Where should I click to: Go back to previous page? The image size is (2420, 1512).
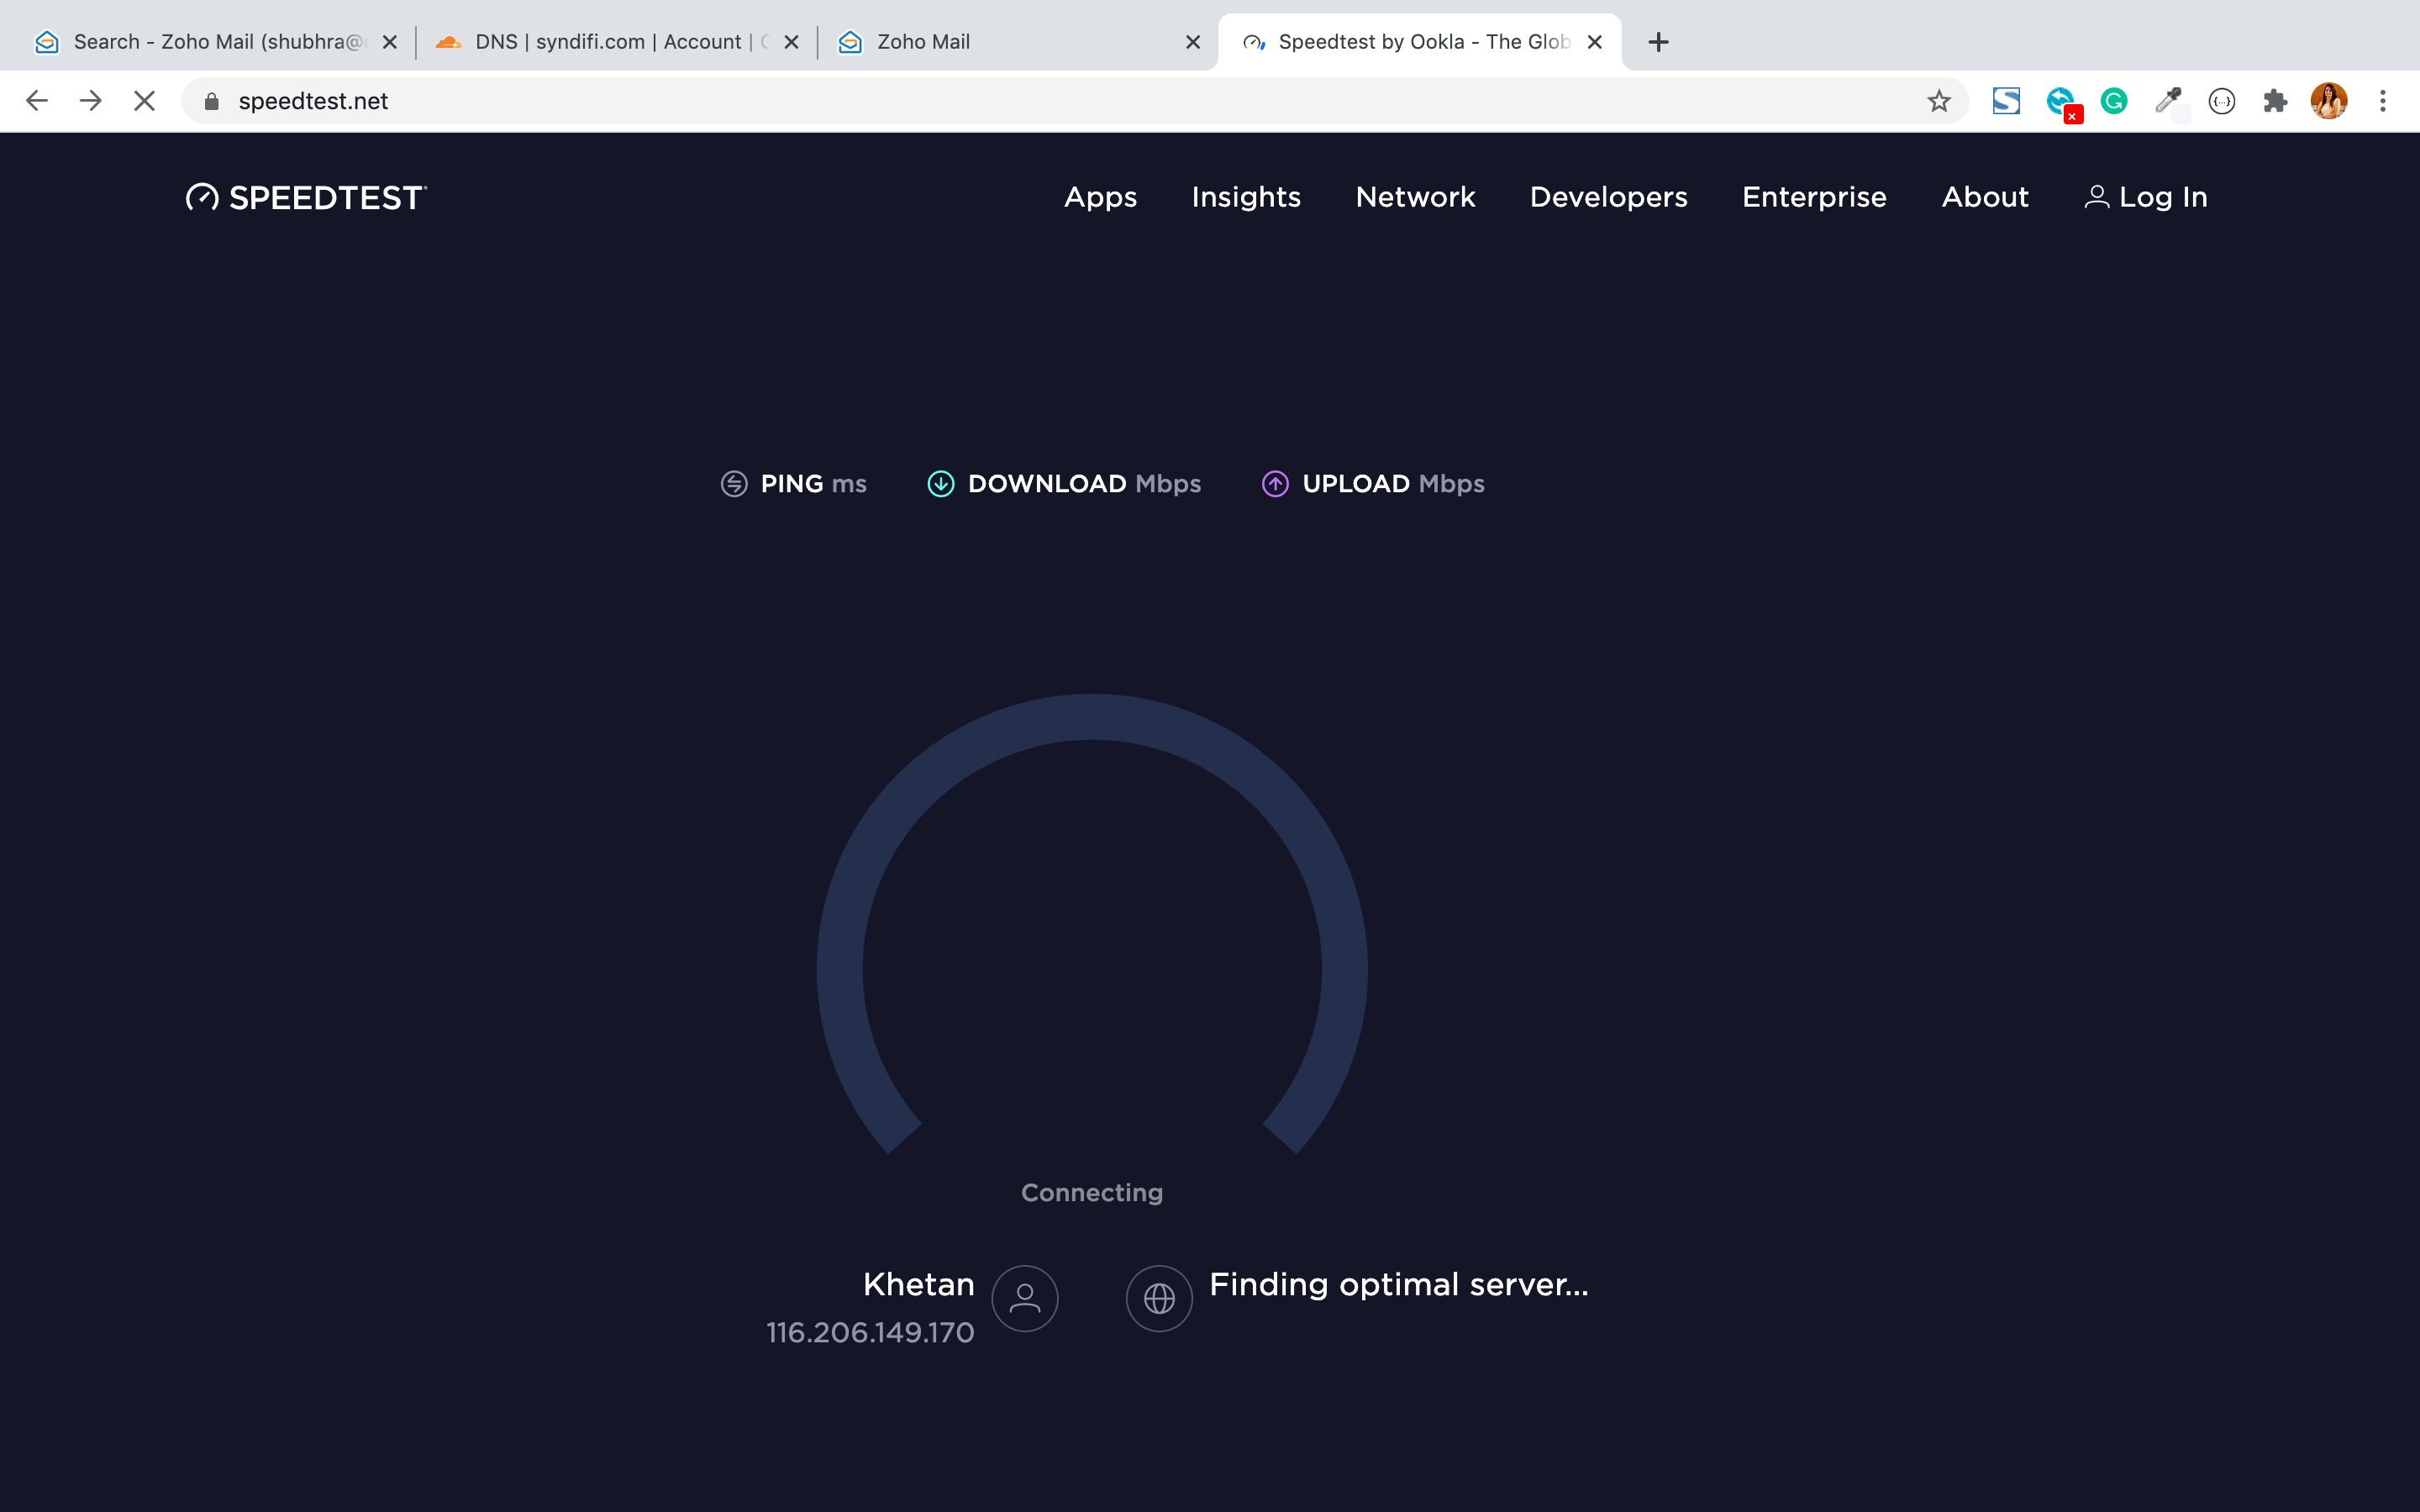point(37,101)
